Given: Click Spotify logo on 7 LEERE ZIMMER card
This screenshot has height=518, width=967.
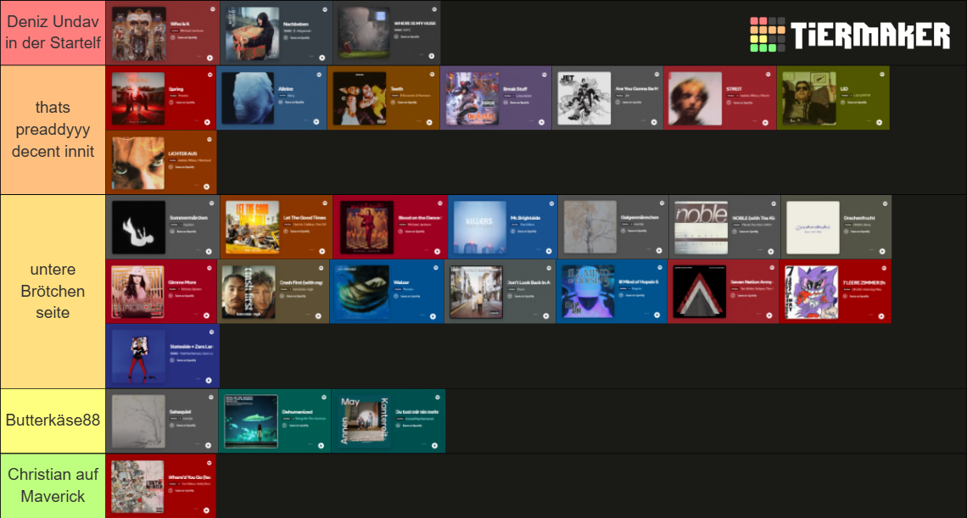Looking at the screenshot, I should pos(883,268).
